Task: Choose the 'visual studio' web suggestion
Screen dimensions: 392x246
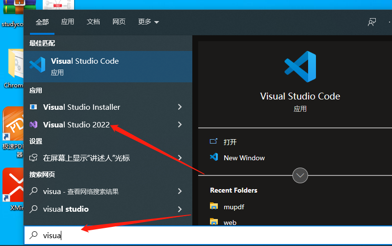Action: [108, 209]
